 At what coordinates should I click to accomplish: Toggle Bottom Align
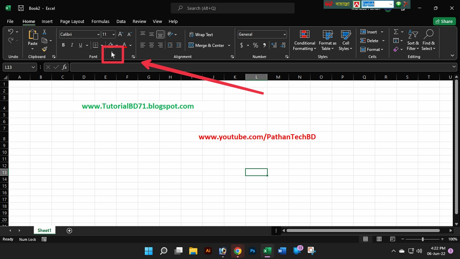[160, 34]
